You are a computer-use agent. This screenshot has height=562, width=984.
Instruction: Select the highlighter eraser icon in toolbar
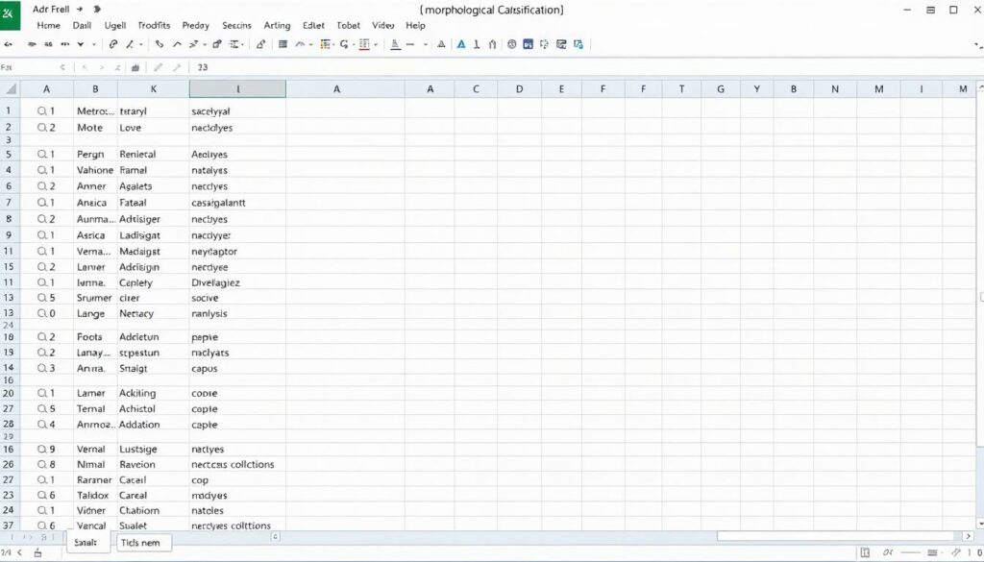(x=260, y=44)
